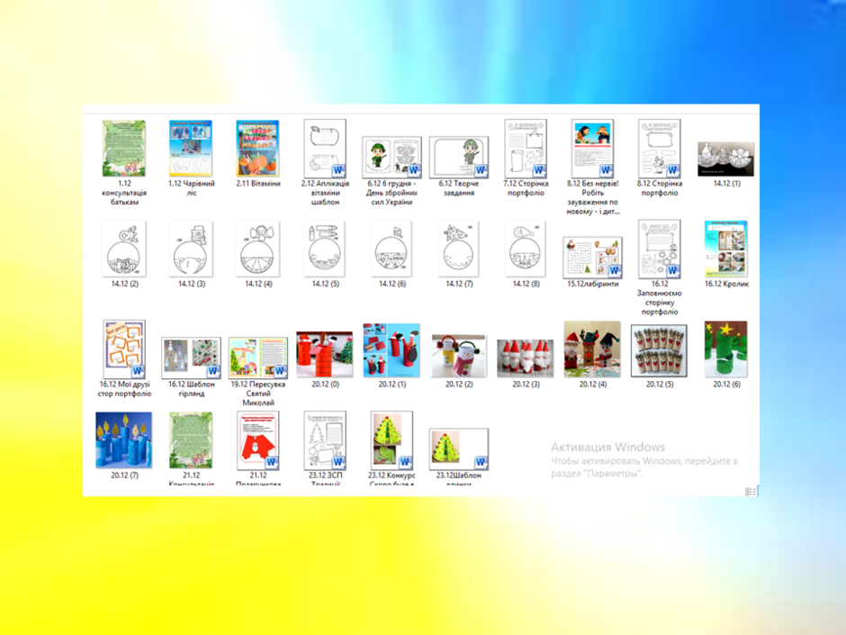Select the '7.12 Сторінка портфоліо' document
846x635 pixels.
(526, 149)
